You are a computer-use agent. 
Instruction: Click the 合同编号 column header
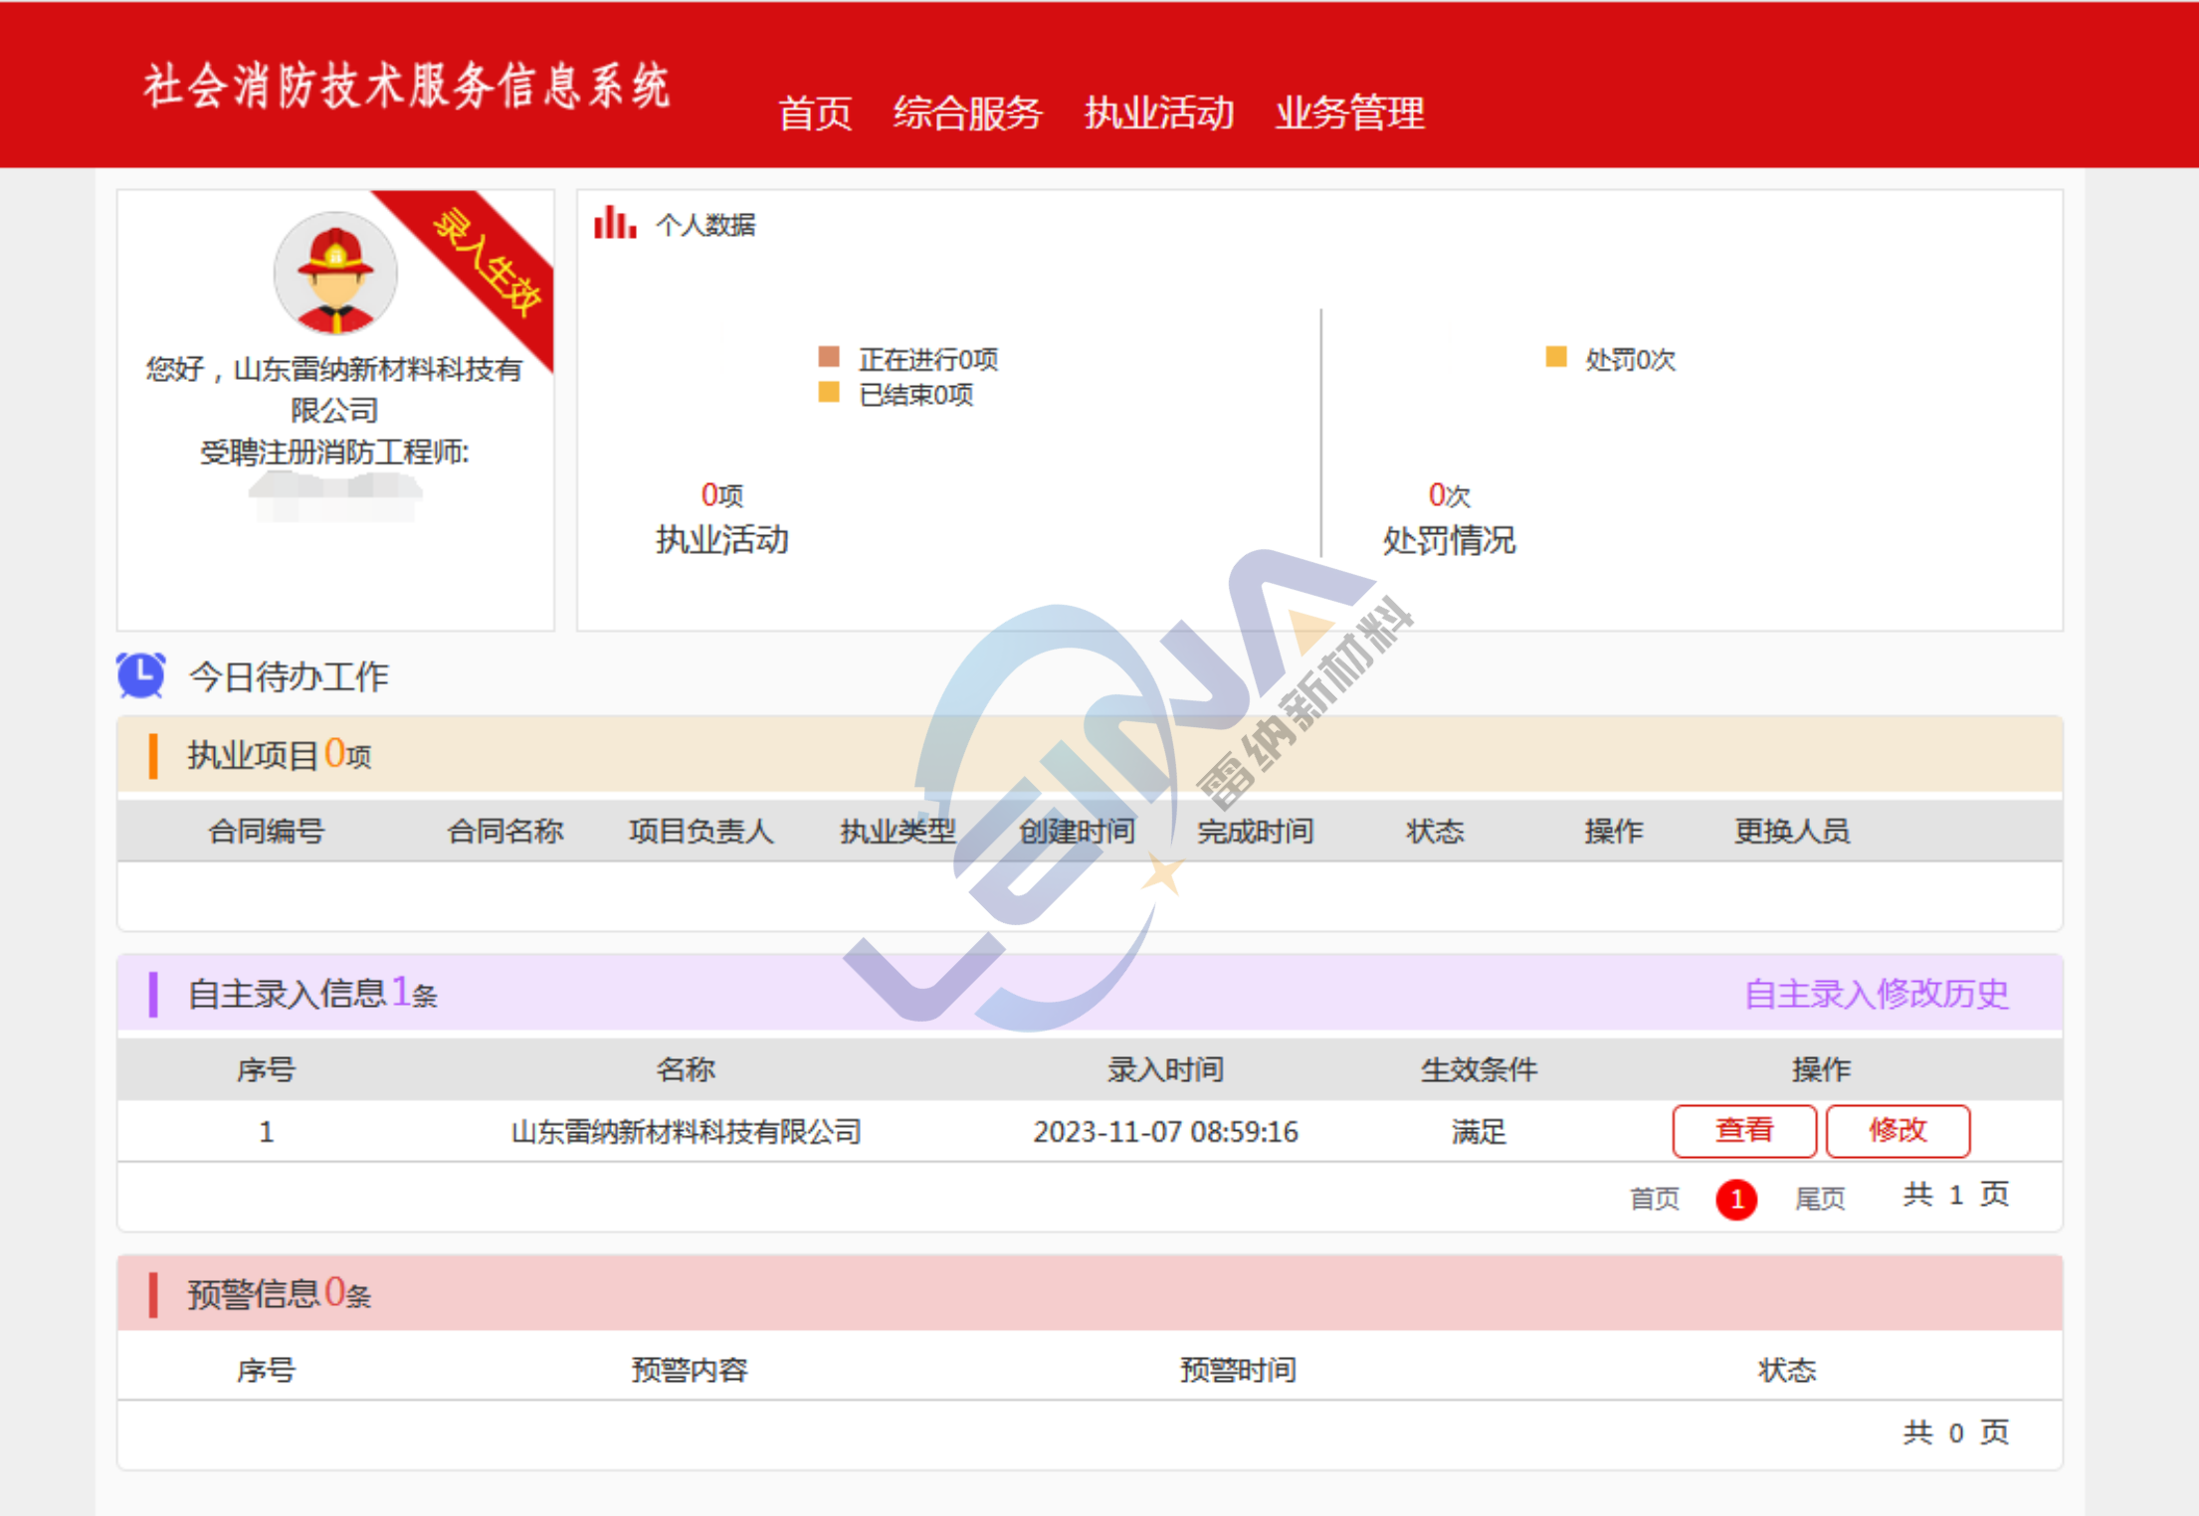tap(266, 831)
